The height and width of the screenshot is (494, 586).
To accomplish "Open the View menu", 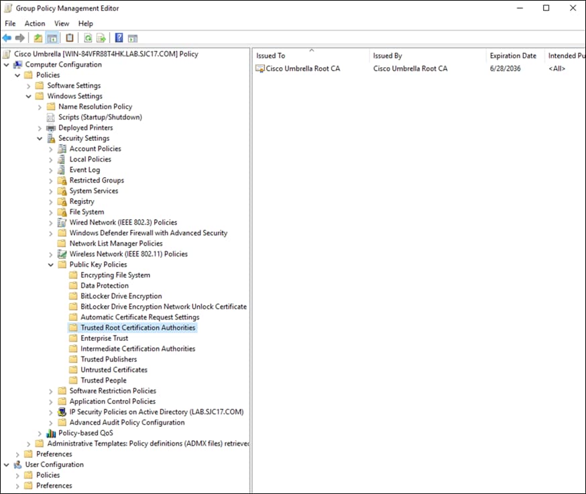I will [x=62, y=23].
